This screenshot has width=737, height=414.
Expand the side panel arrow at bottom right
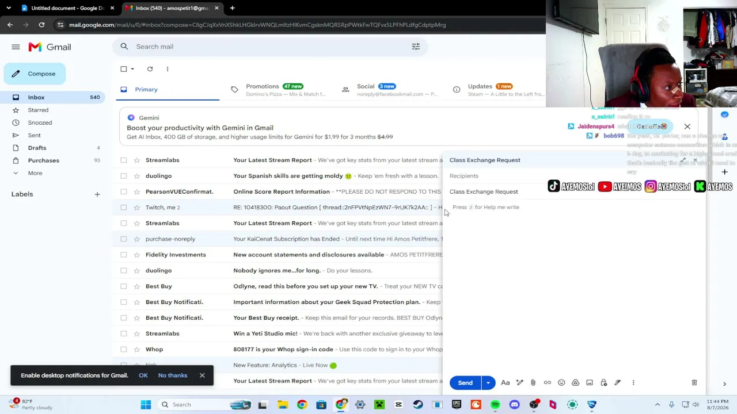pos(724,384)
